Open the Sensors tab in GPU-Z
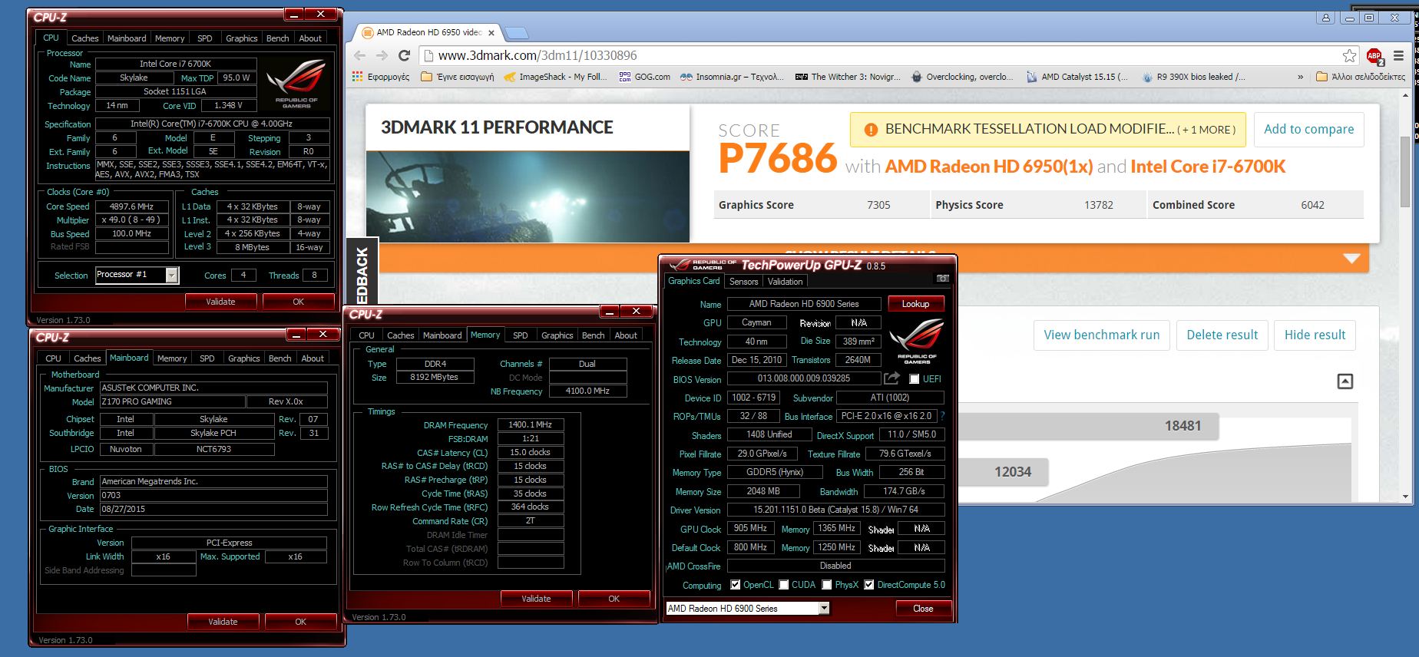 pyautogui.click(x=743, y=282)
